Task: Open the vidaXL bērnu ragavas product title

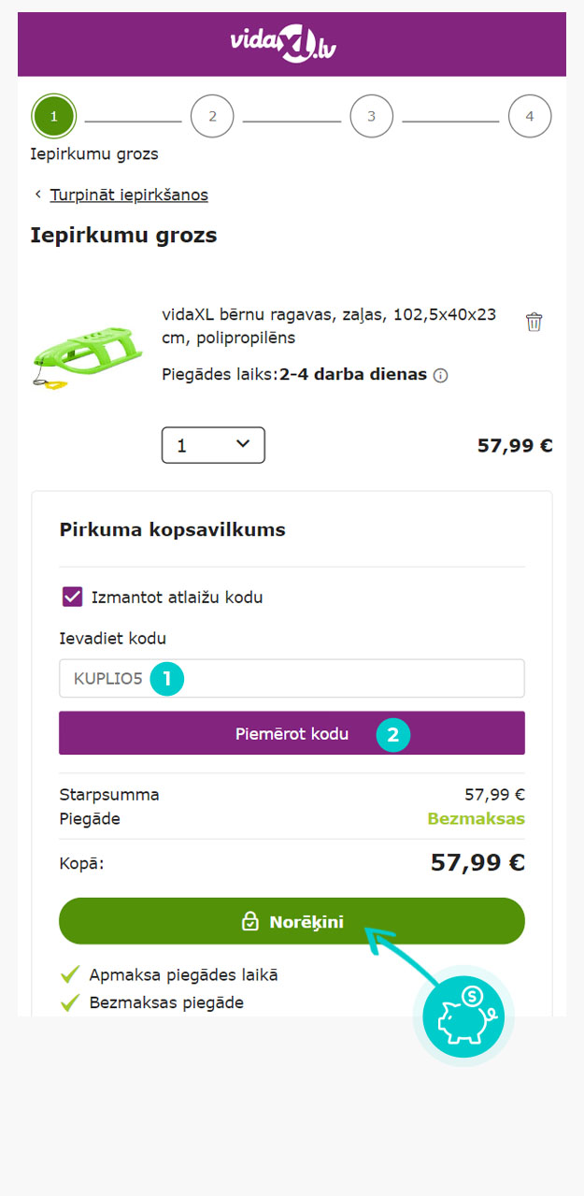Action: [329, 325]
